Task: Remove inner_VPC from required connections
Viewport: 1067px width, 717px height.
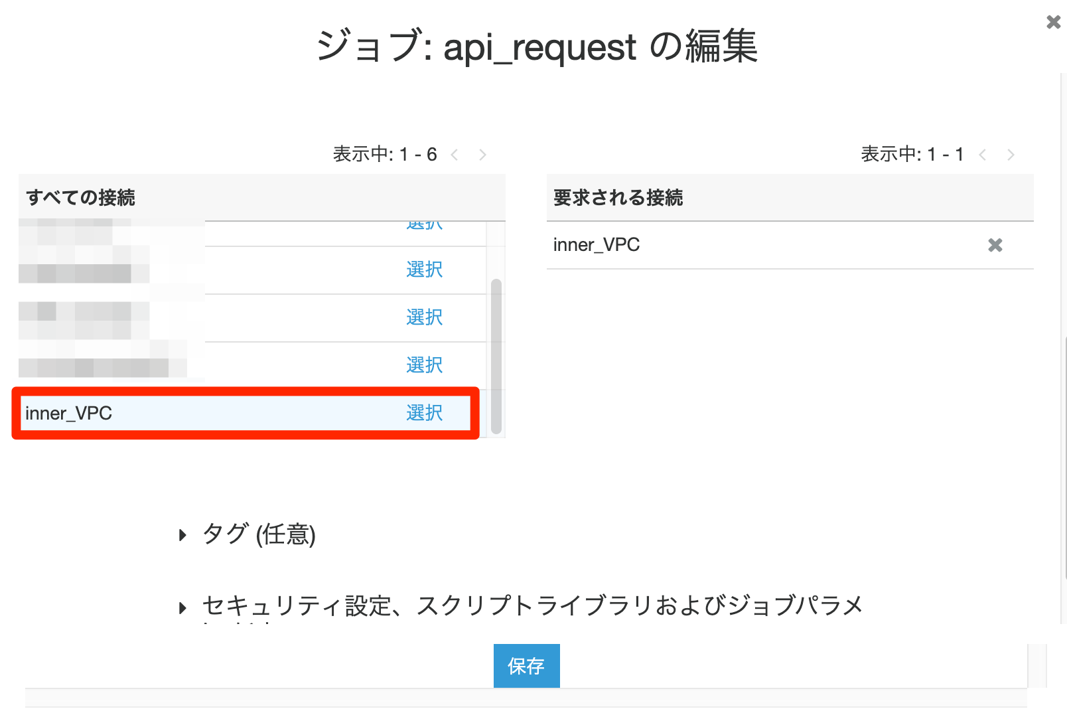Action: [x=995, y=246]
